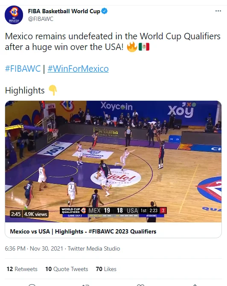The width and height of the screenshot is (227, 286).
Task: Open the @FIBAWC handle
Action: (x=41, y=19)
